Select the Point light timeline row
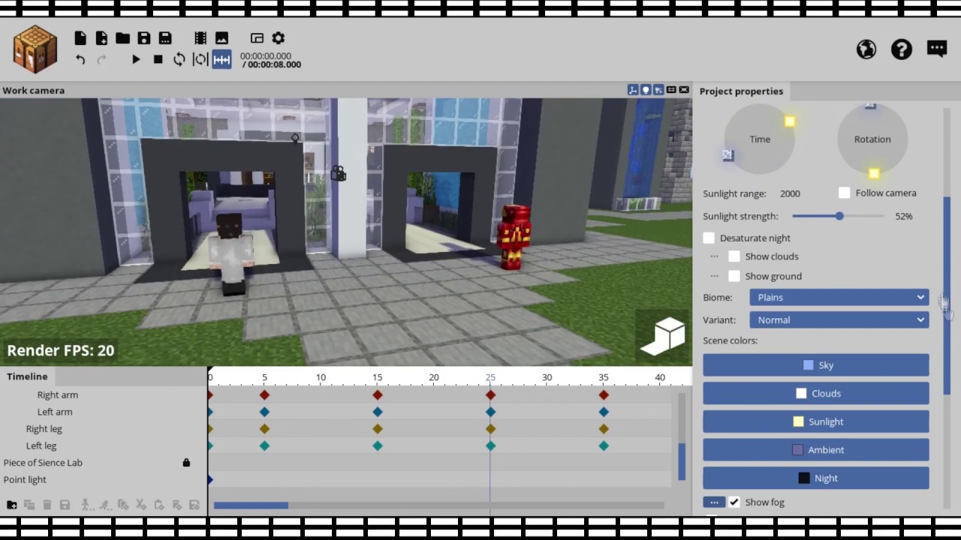961x540 pixels. tap(104, 479)
